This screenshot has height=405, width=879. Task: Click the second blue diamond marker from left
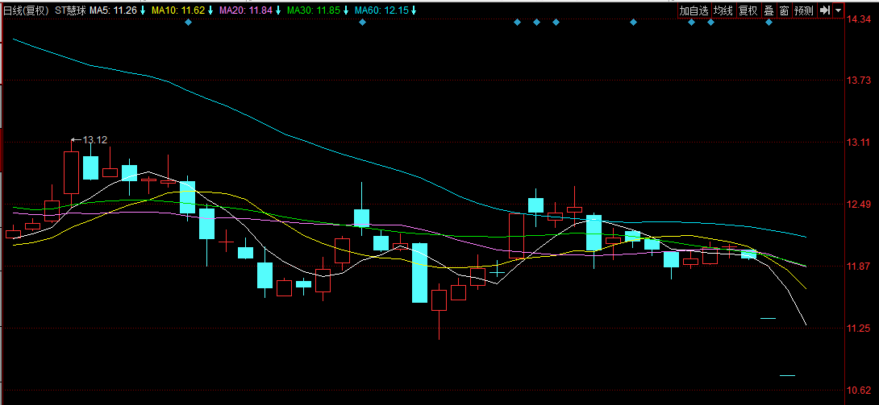point(362,23)
